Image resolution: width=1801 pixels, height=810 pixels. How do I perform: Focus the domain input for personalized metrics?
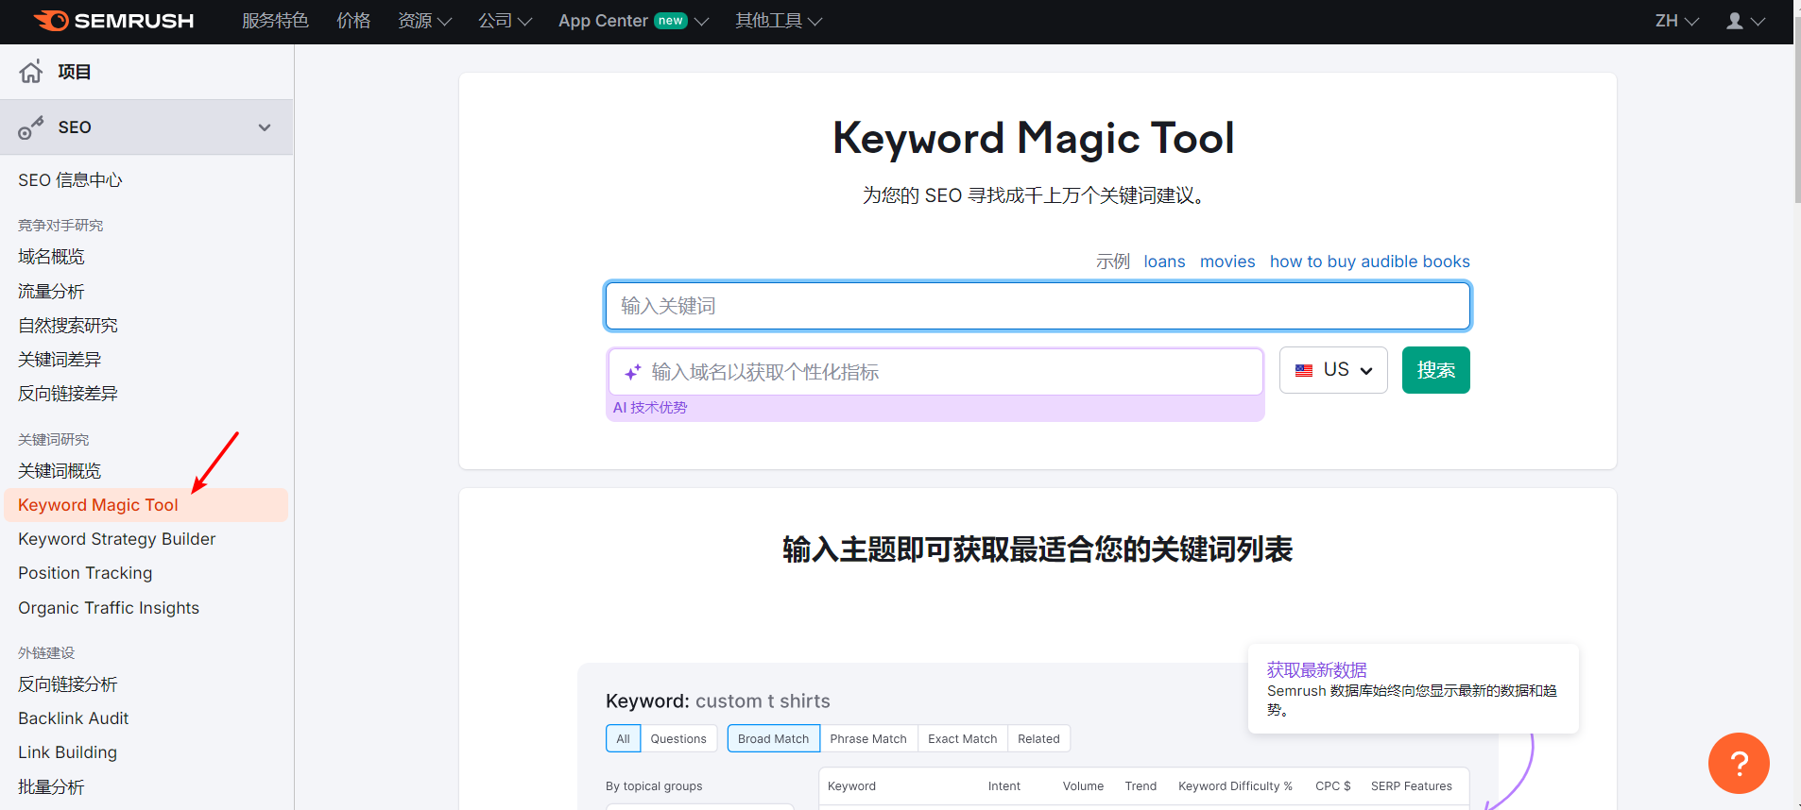click(x=935, y=372)
